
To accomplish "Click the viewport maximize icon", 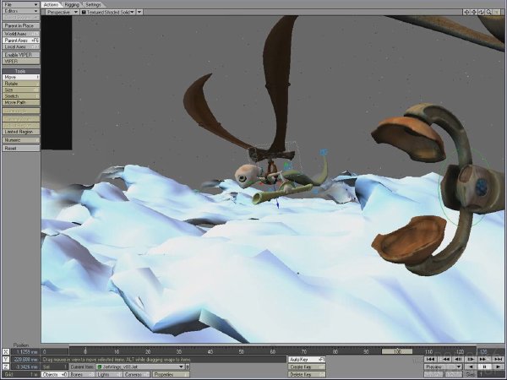I will [x=496, y=12].
